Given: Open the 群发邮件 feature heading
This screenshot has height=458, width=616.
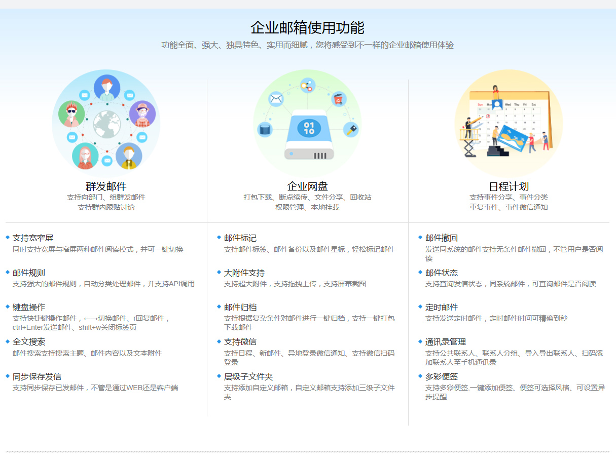Looking at the screenshot, I should point(106,186).
